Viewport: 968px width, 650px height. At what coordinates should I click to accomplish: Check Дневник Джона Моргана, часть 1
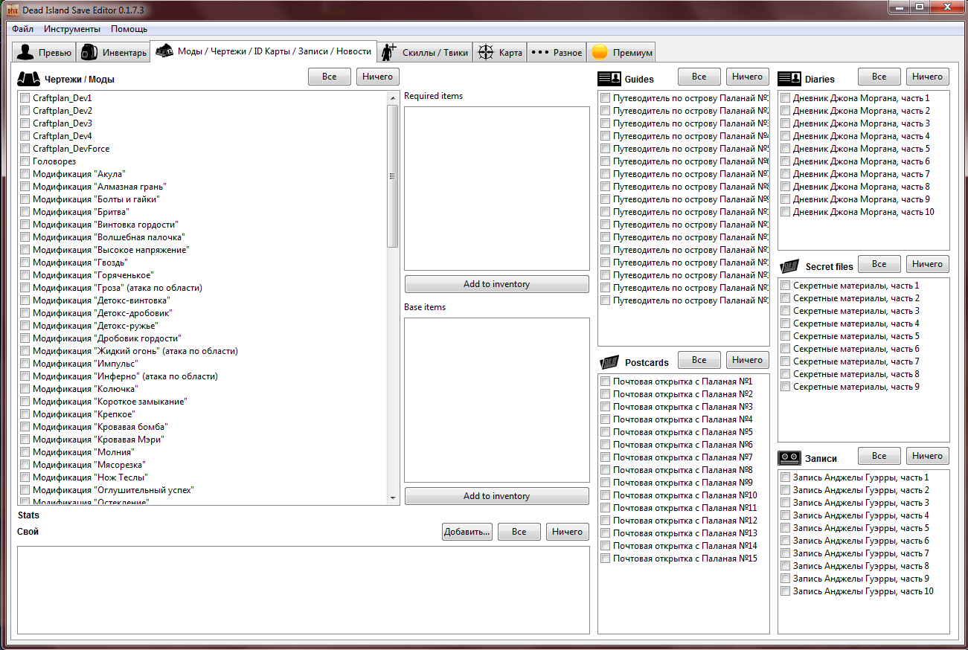(x=786, y=98)
